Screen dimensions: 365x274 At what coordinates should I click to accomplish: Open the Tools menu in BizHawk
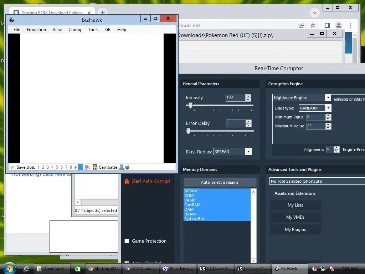click(x=93, y=30)
